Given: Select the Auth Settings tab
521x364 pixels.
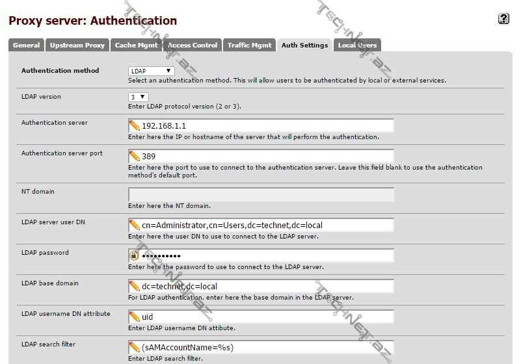Looking at the screenshot, I should [304, 45].
